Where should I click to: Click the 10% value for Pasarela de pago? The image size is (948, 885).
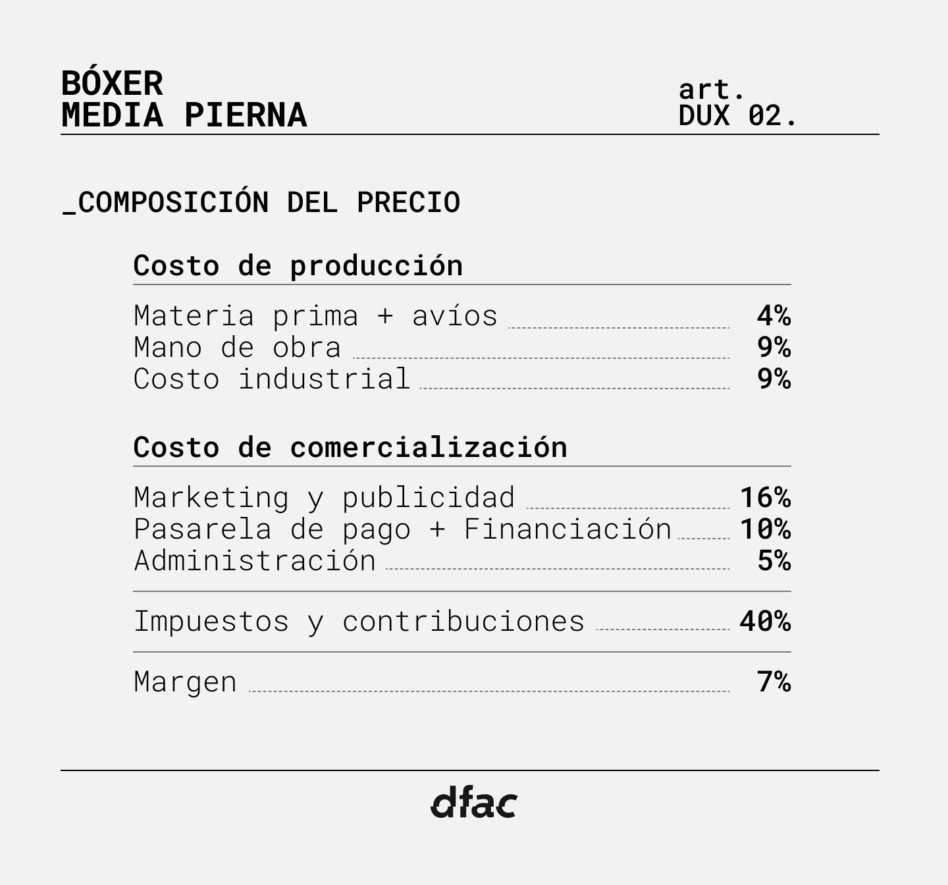click(x=765, y=529)
